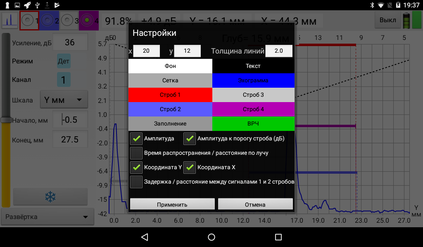
Task: Pick the Текст black color swatch
Action: point(253,66)
